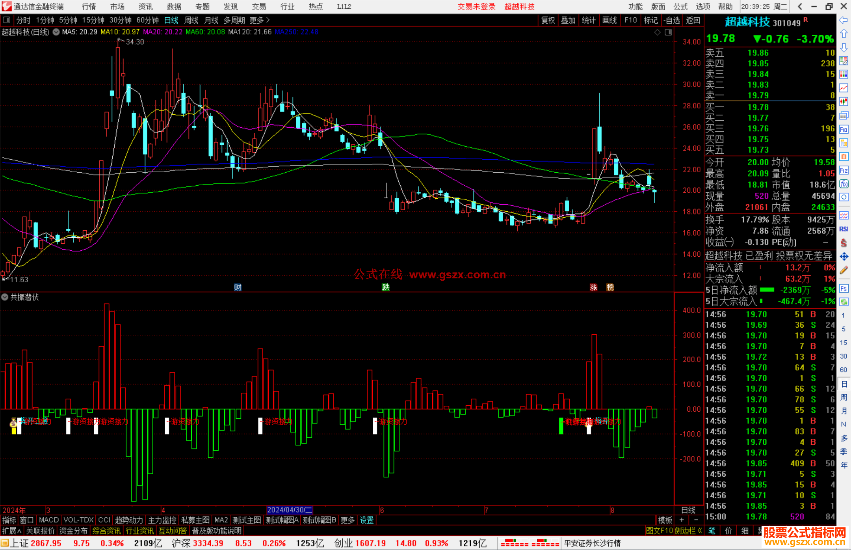The width and height of the screenshot is (851, 550).
Task: Click the pencil drawing tool icon
Action: (844, 270)
